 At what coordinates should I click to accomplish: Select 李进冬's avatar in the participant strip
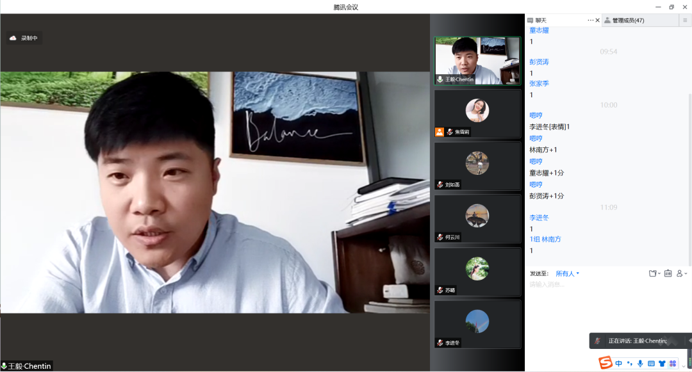tap(477, 321)
